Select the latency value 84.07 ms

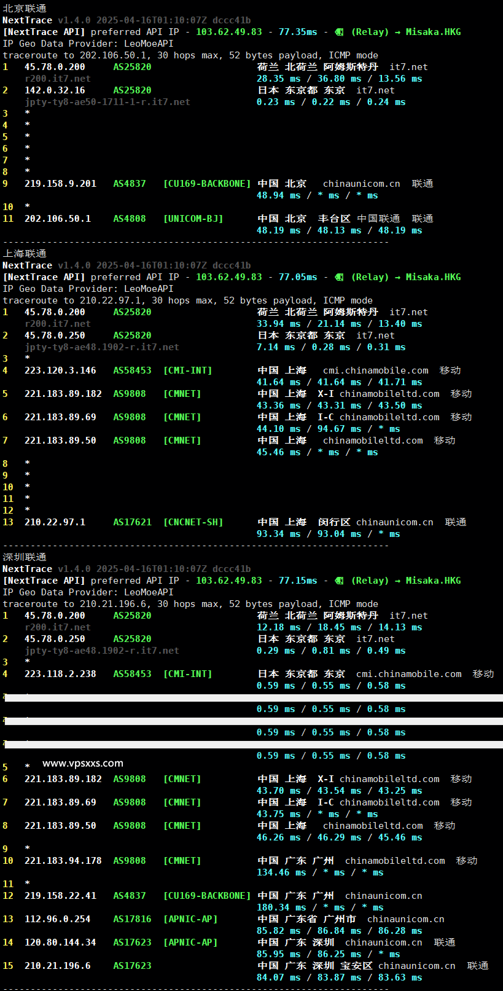coord(279,977)
